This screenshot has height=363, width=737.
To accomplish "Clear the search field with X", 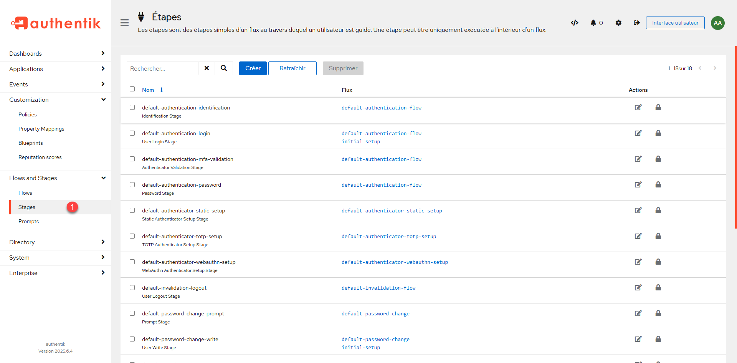I will (x=207, y=68).
